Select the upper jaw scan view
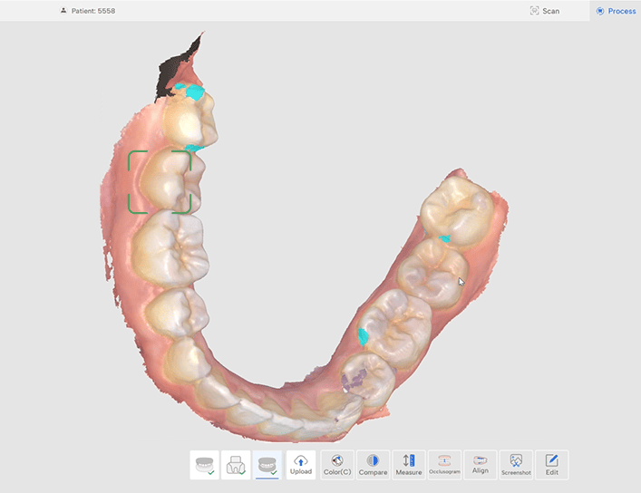This screenshot has height=493, width=641. [x=206, y=464]
